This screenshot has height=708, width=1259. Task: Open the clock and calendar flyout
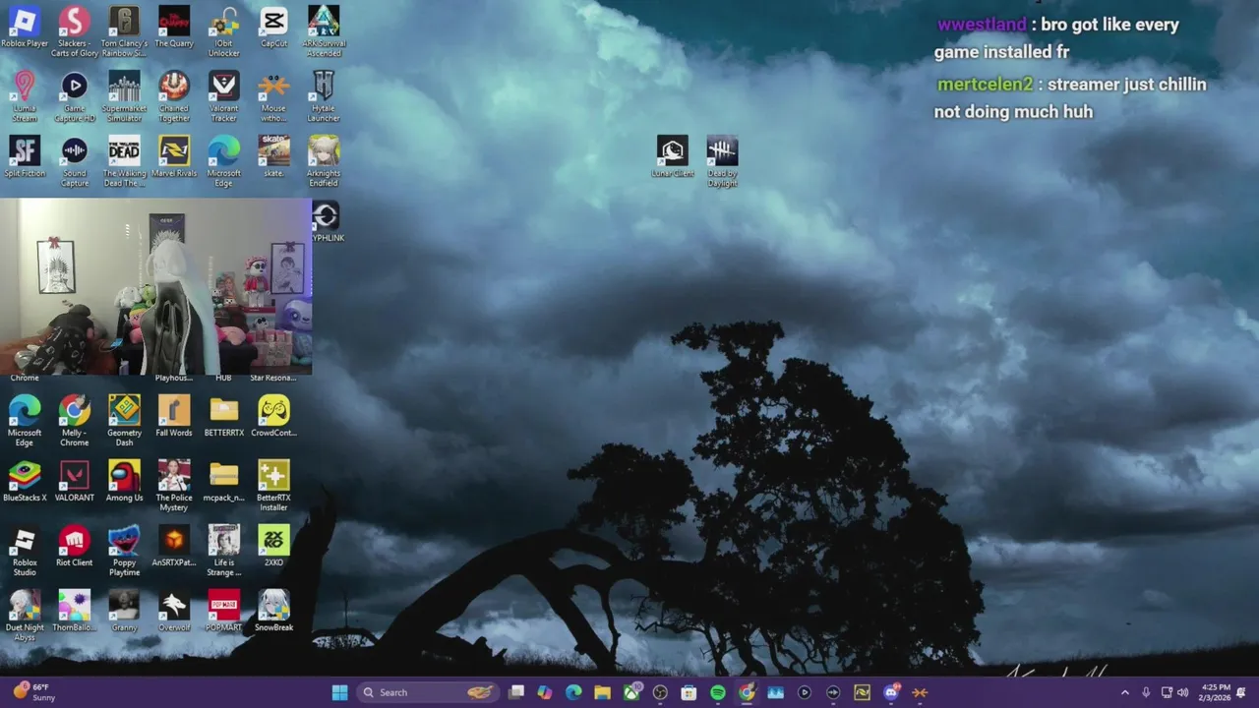[1216, 692]
